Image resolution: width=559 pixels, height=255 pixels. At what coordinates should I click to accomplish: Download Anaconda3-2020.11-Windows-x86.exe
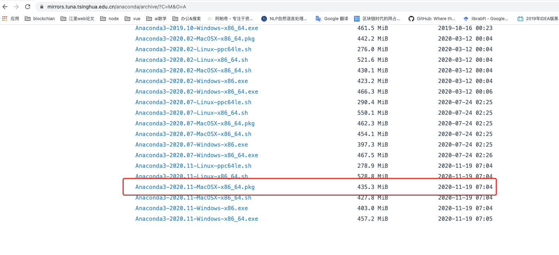tap(192, 208)
